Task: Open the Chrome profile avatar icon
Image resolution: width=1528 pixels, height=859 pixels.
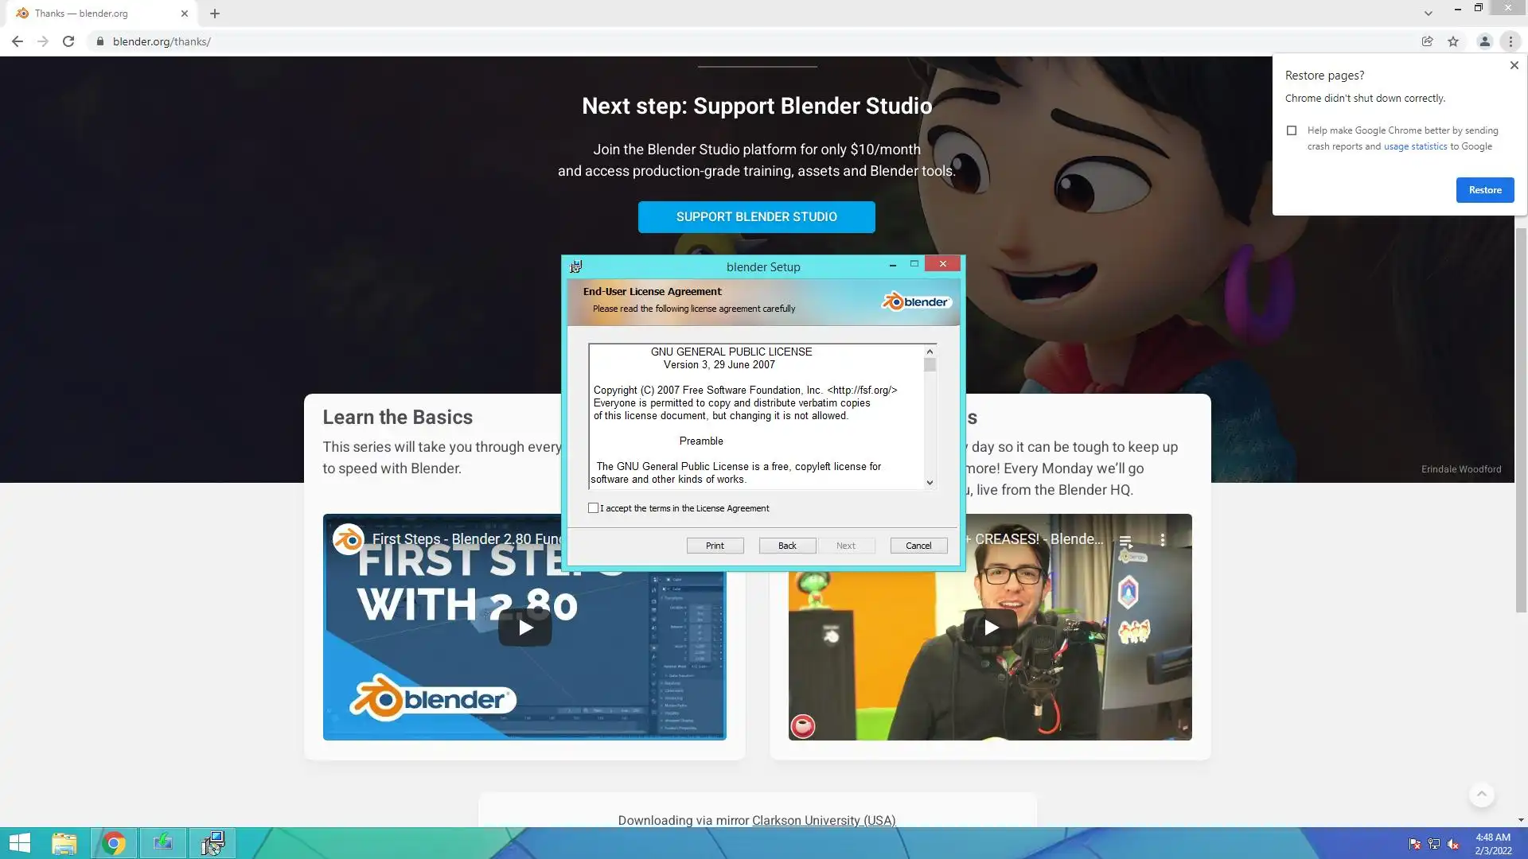Action: point(1484,41)
